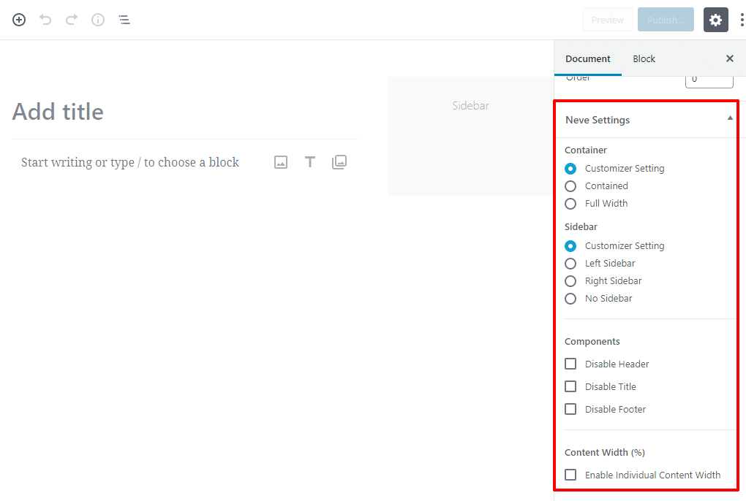Switch to the Document tab

(x=588, y=58)
